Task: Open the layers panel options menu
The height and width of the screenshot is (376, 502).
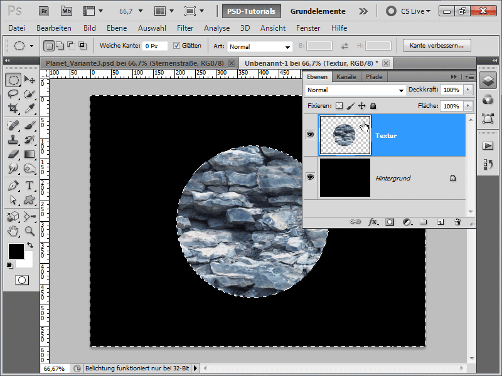Action: pyautogui.click(x=469, y=76)
